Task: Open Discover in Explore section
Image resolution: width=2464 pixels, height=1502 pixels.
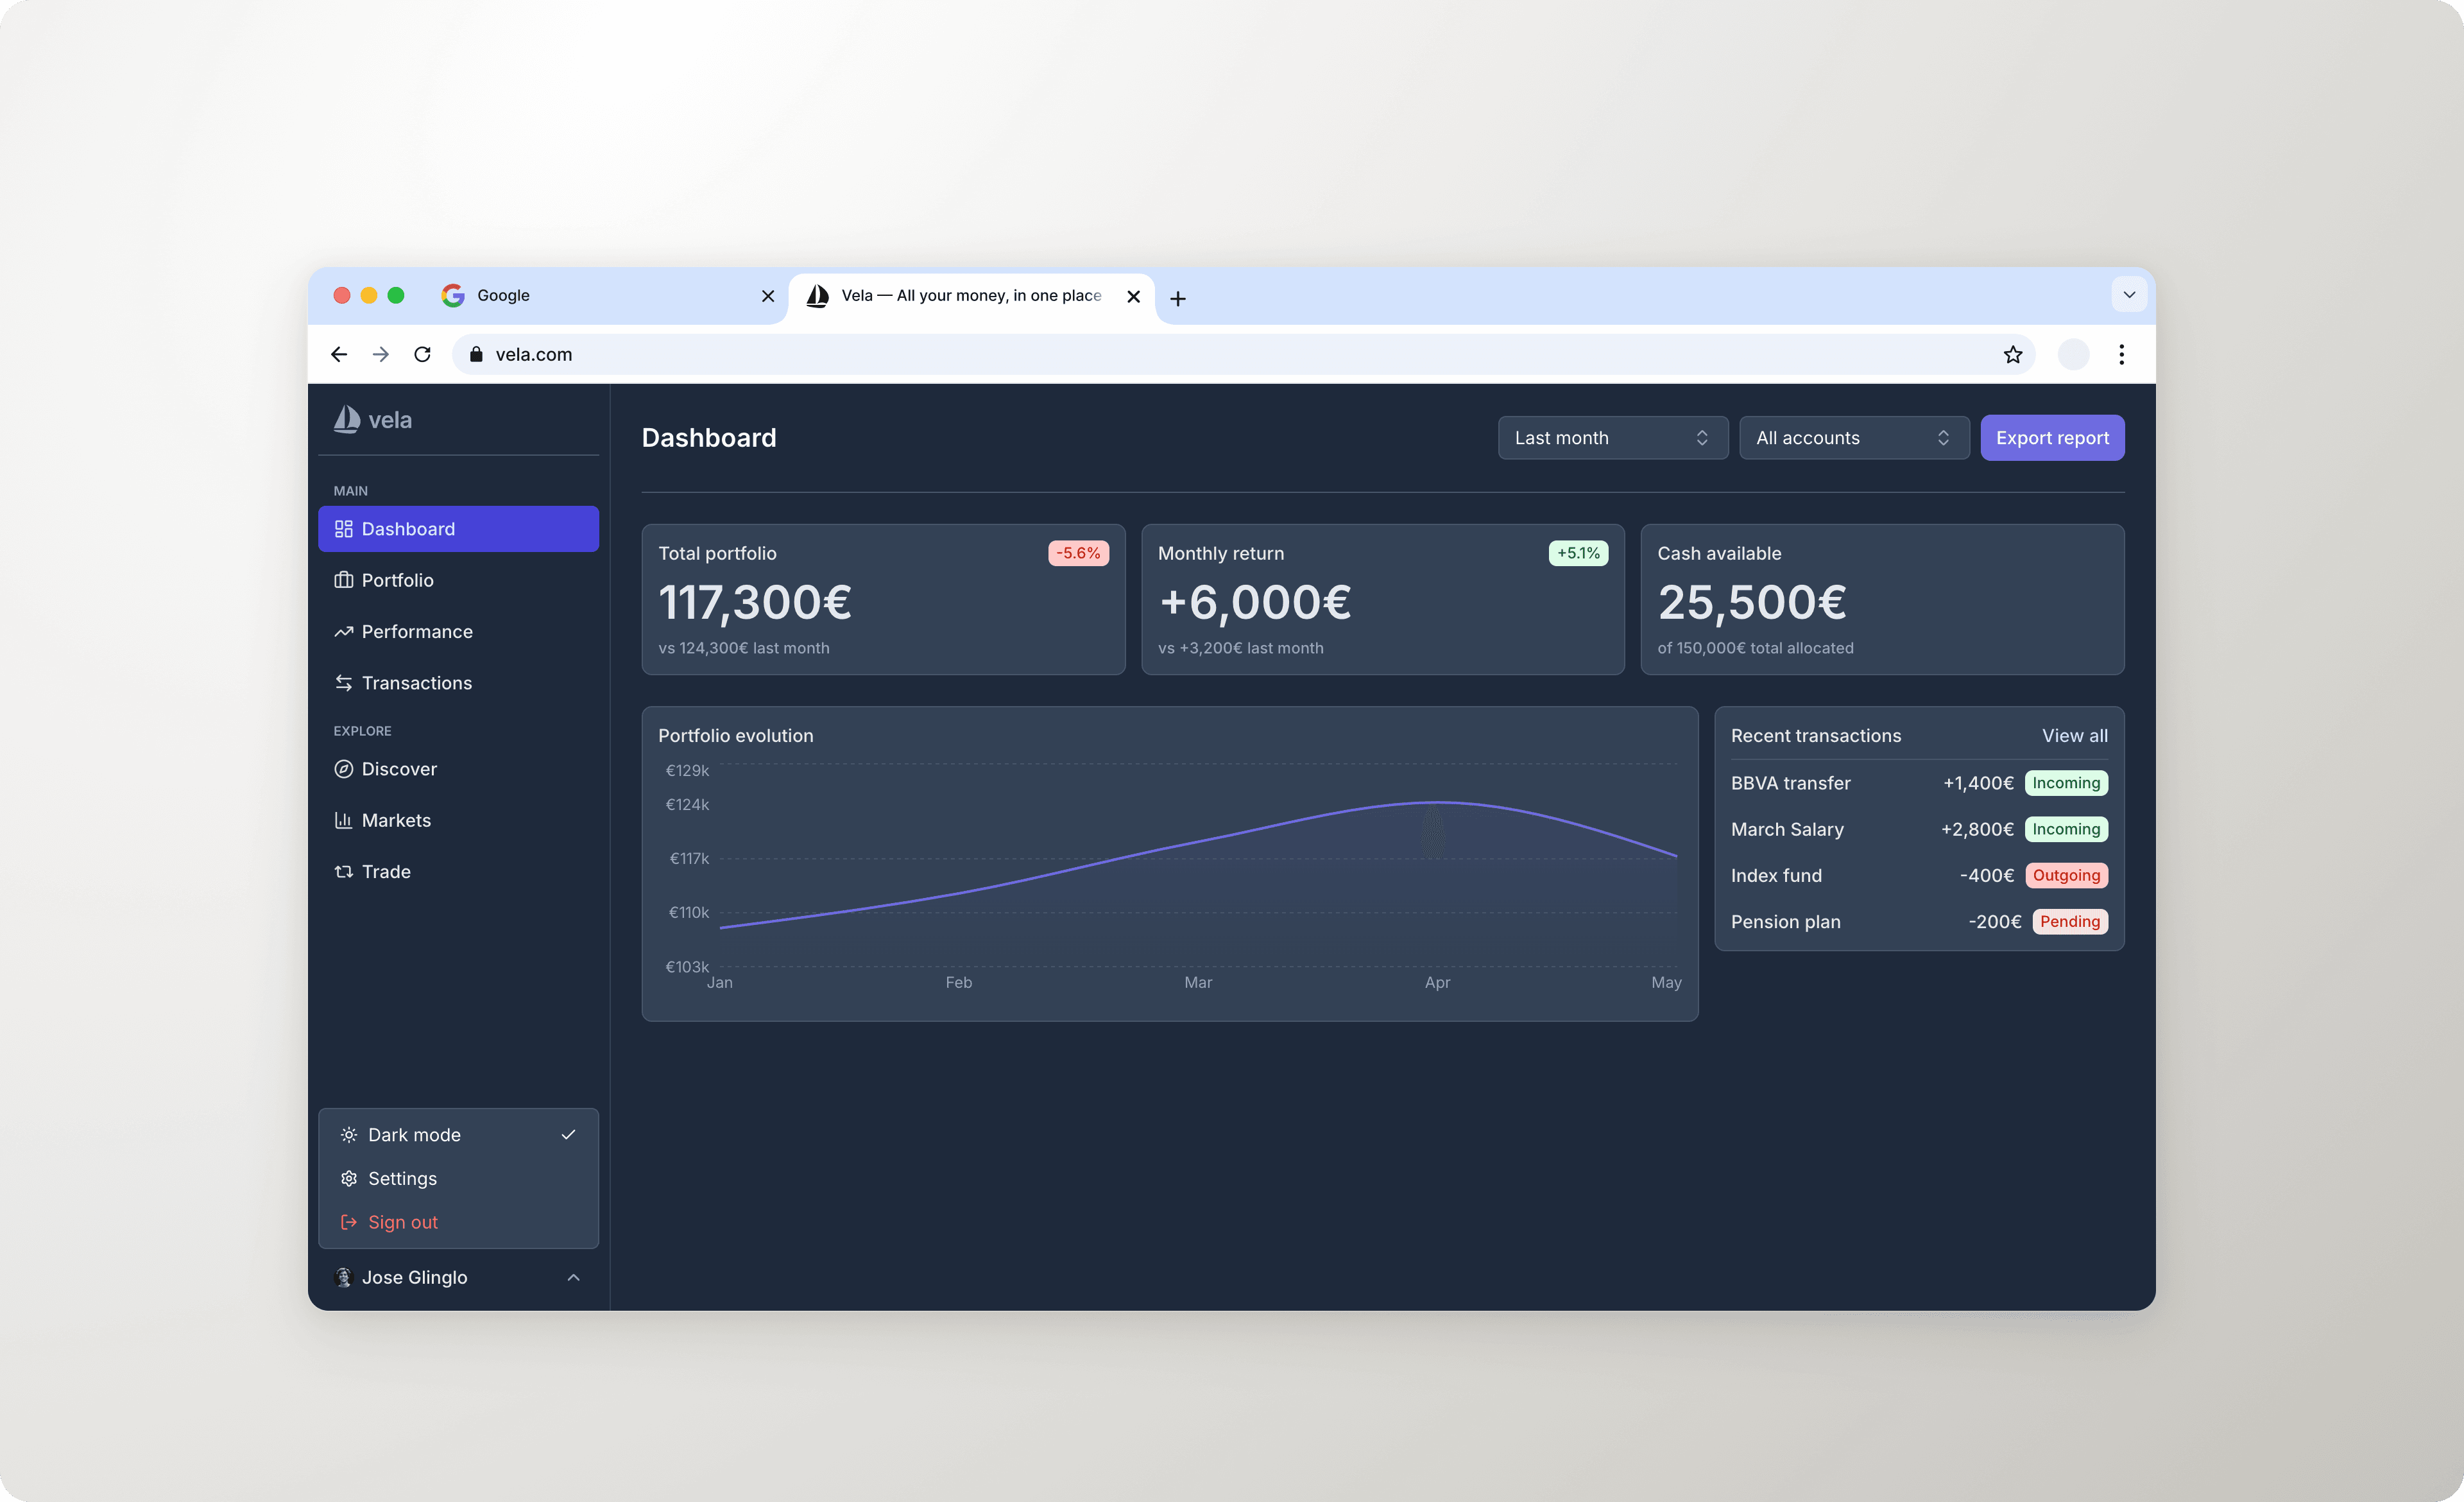Action: coord(458,769)
